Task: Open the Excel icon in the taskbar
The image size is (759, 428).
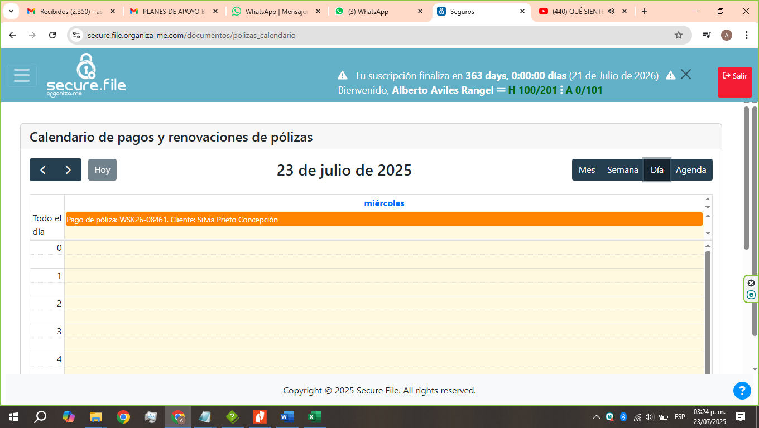Action: coord(314,417)
